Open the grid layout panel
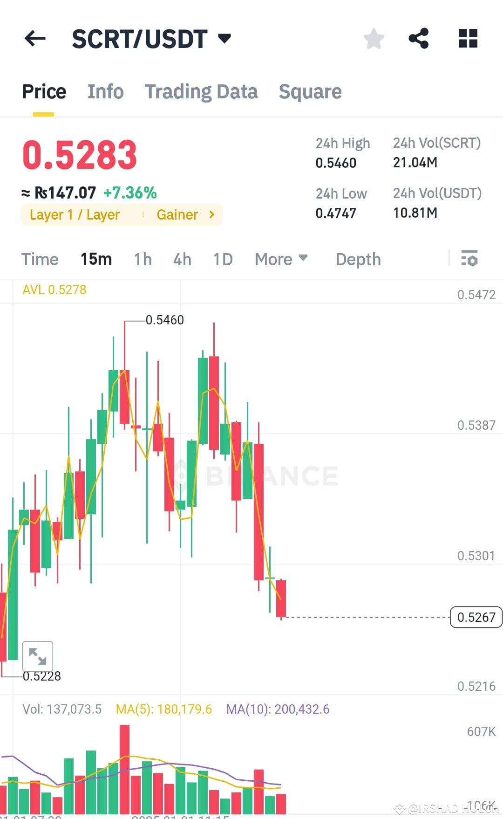Image resolution: width=503 pixels, height=819 pixels. point(468,38)
